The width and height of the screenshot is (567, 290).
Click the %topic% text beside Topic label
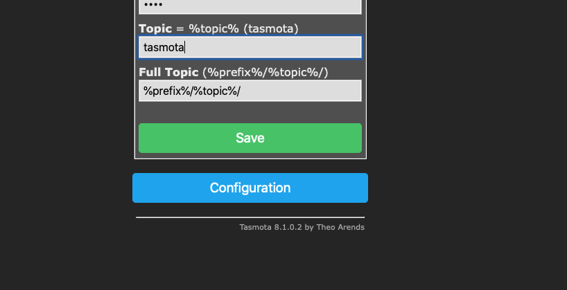(215, 28)
